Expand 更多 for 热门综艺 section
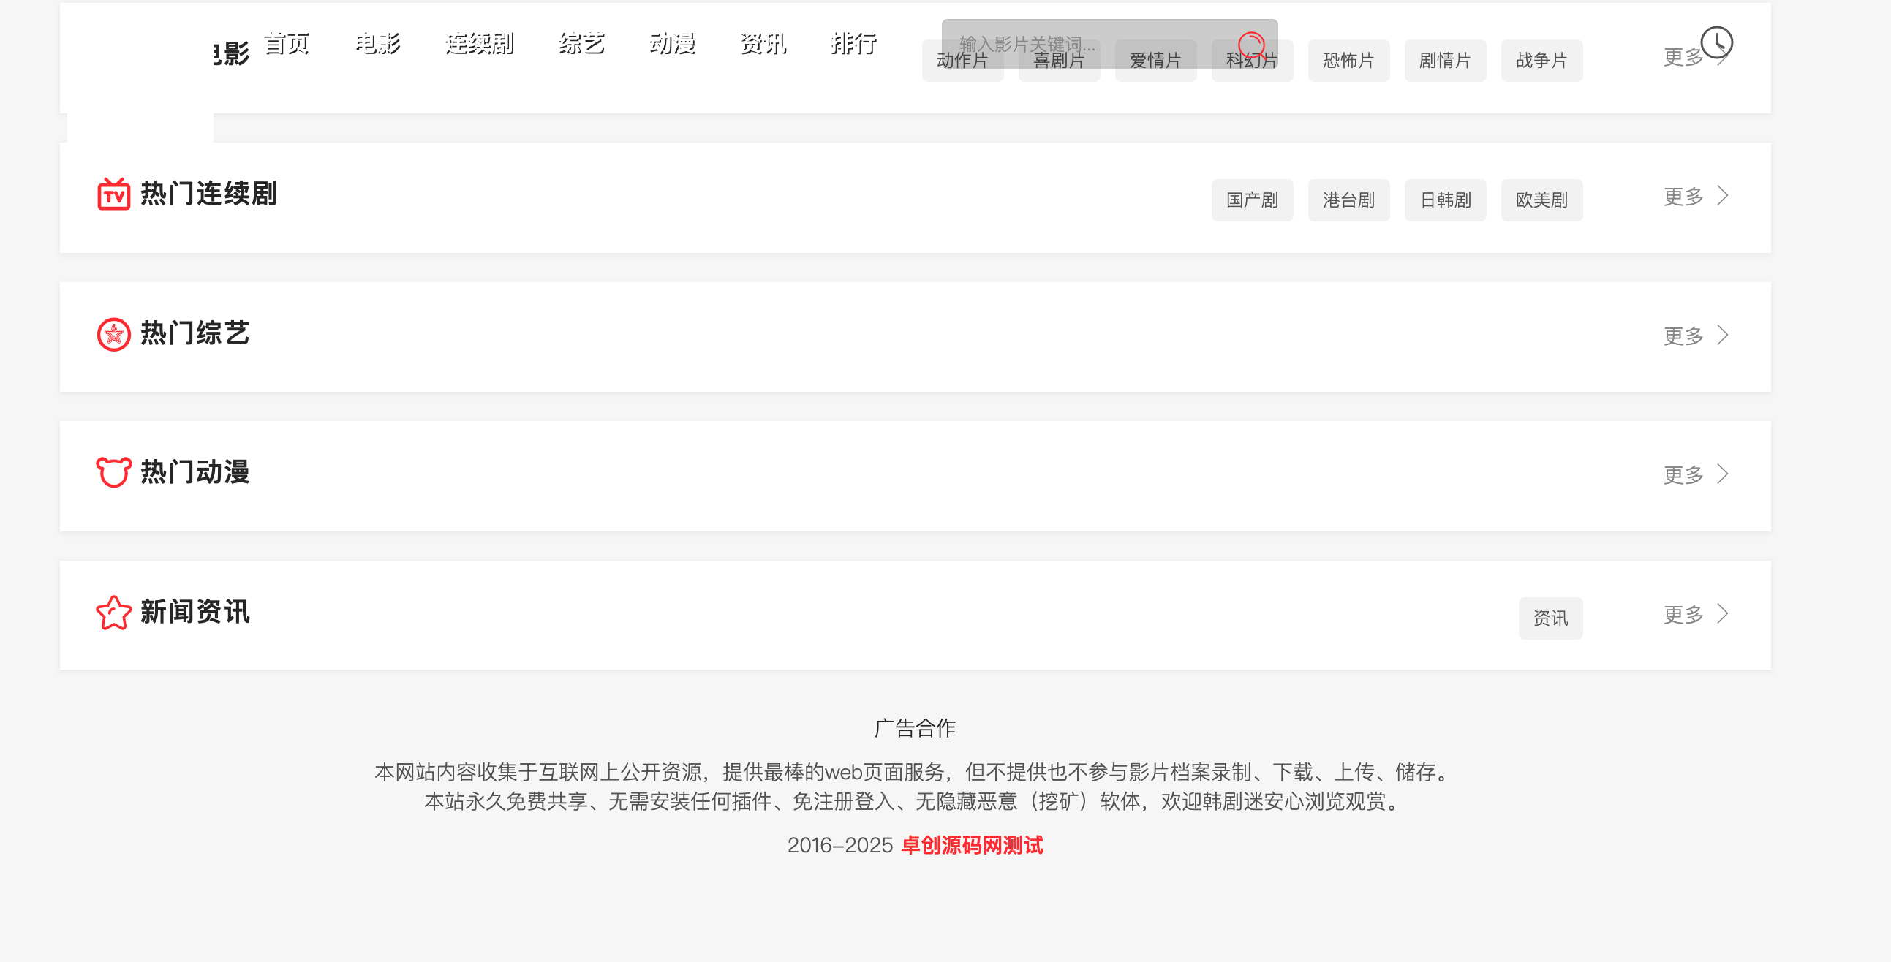 1696,336
